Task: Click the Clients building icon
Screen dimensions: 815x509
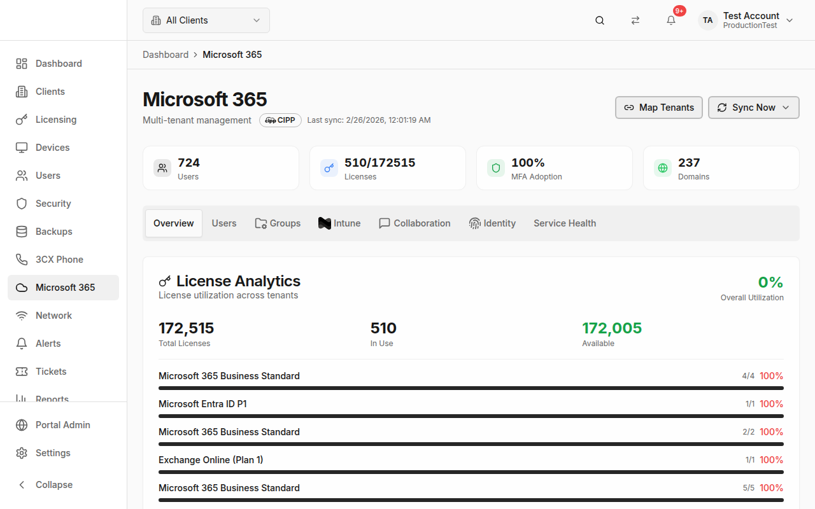Action: coord(22,92)
